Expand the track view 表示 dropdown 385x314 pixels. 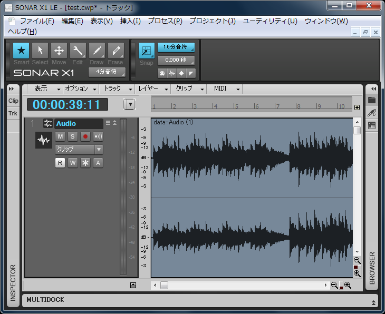tap(45, 89)
